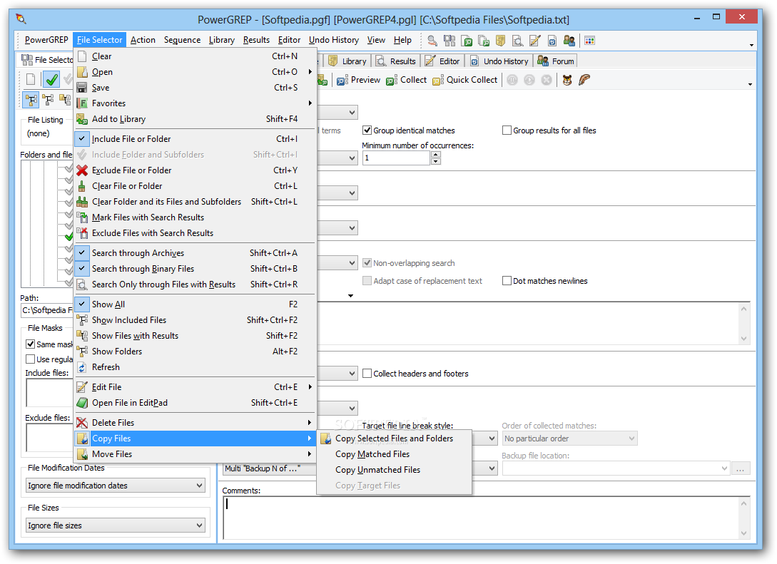The image size is (777, 564).
Task: Choose Exclude File or Folder red X entry
Action: coord(195,170)
